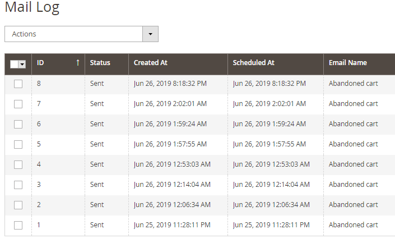Toggle the checkbox for row ID 5
Screen dimensions: 395x243
pos(18,144)
